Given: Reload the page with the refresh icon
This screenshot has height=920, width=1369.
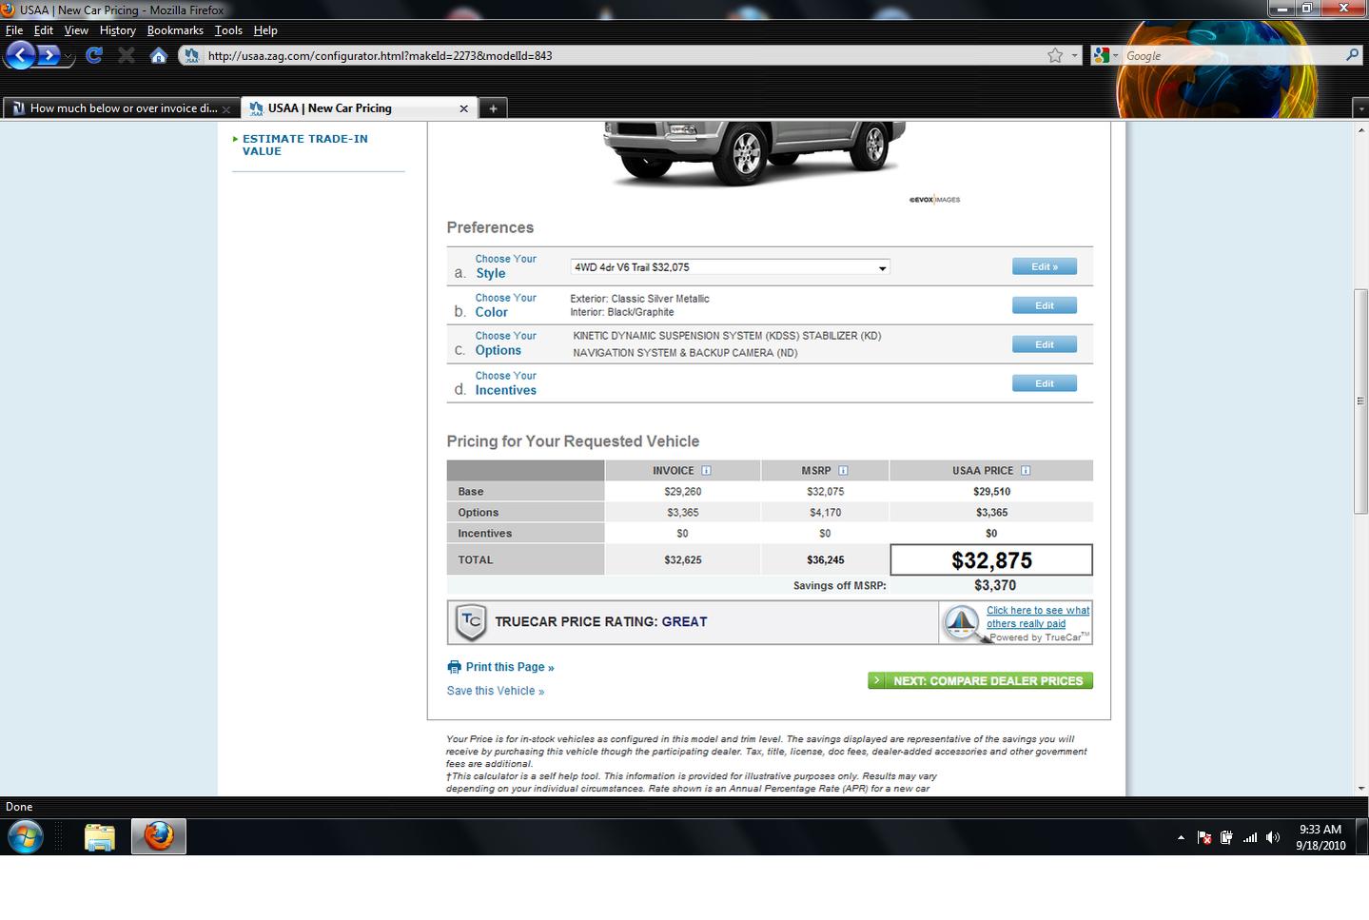Looking at the screenshot, I should 93,55.
